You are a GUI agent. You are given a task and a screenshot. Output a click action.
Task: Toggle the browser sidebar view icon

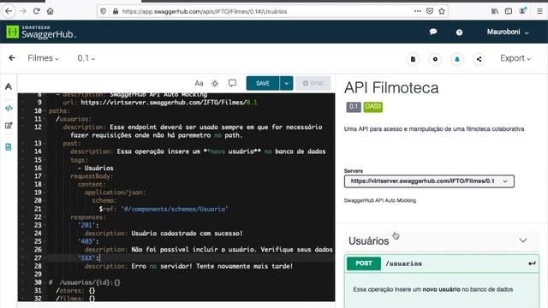(x=509, y=11)
